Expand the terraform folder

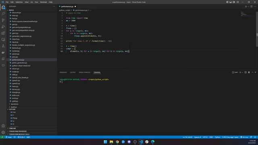tap(15, 104)
